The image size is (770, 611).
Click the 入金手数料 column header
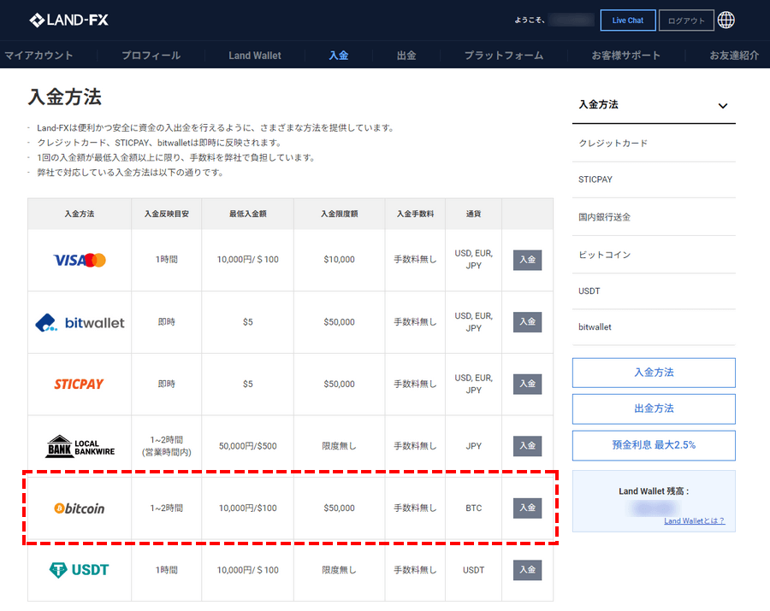coord(416,214)
